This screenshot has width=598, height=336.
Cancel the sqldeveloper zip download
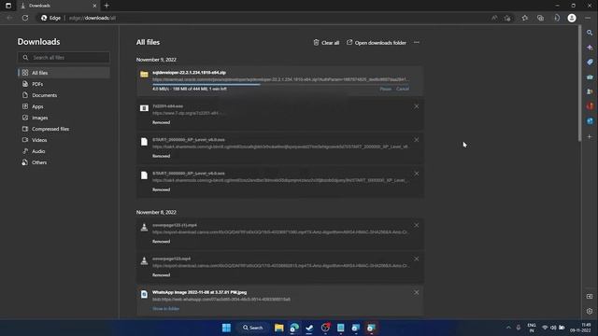pos(403,89)
